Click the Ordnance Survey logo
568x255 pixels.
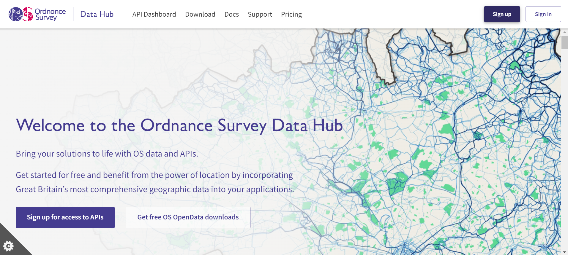tap(37, 14)
